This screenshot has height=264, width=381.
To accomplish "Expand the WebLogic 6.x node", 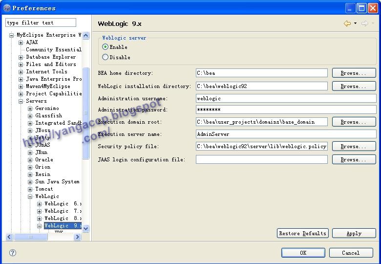I will pos(39,204).
